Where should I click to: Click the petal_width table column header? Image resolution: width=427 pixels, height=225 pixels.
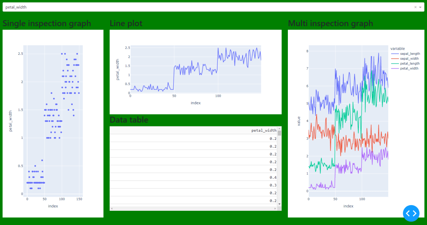pos(194,130)
